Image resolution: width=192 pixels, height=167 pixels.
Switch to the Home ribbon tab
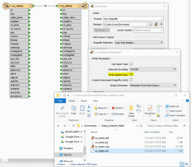pos(72,101)
